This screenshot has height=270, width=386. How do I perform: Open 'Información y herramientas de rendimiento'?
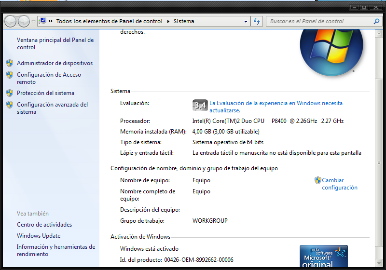(x=56, y=250)
